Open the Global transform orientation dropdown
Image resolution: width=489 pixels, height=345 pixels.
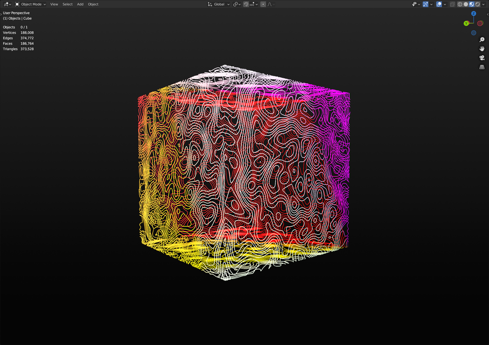218,4
